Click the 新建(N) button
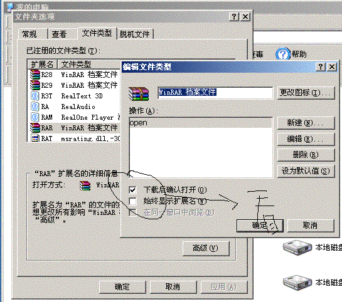The image size is (342, 302). coord(306,123)
